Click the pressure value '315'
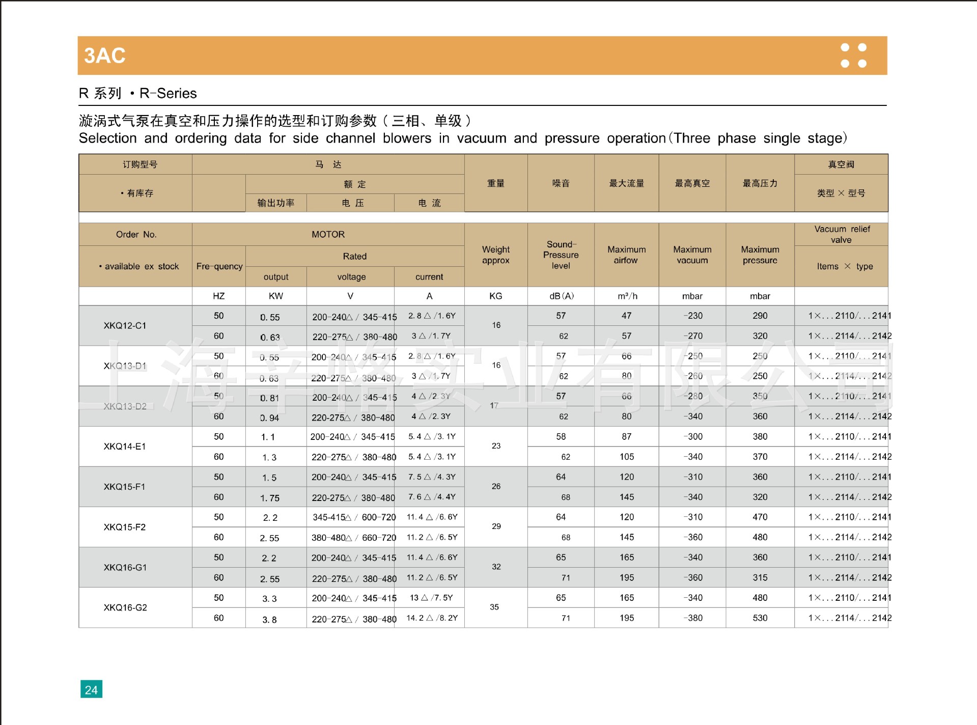 click(760, 577)
